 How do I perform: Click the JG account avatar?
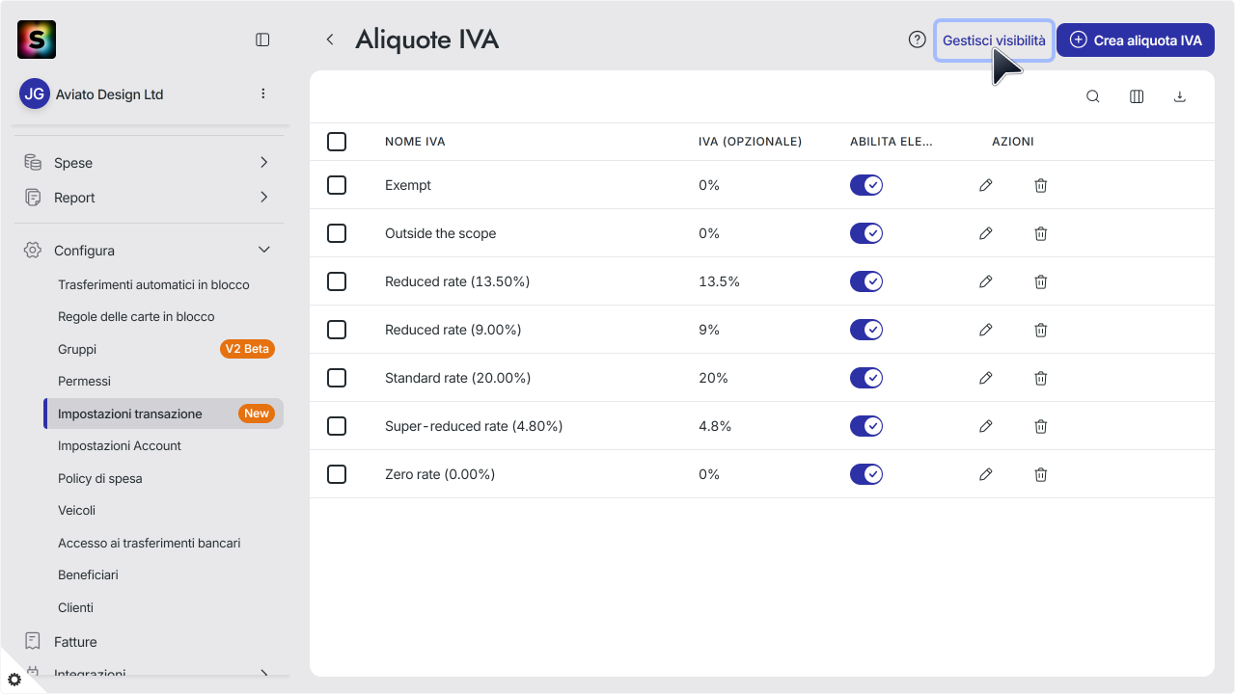coord(35,93)
